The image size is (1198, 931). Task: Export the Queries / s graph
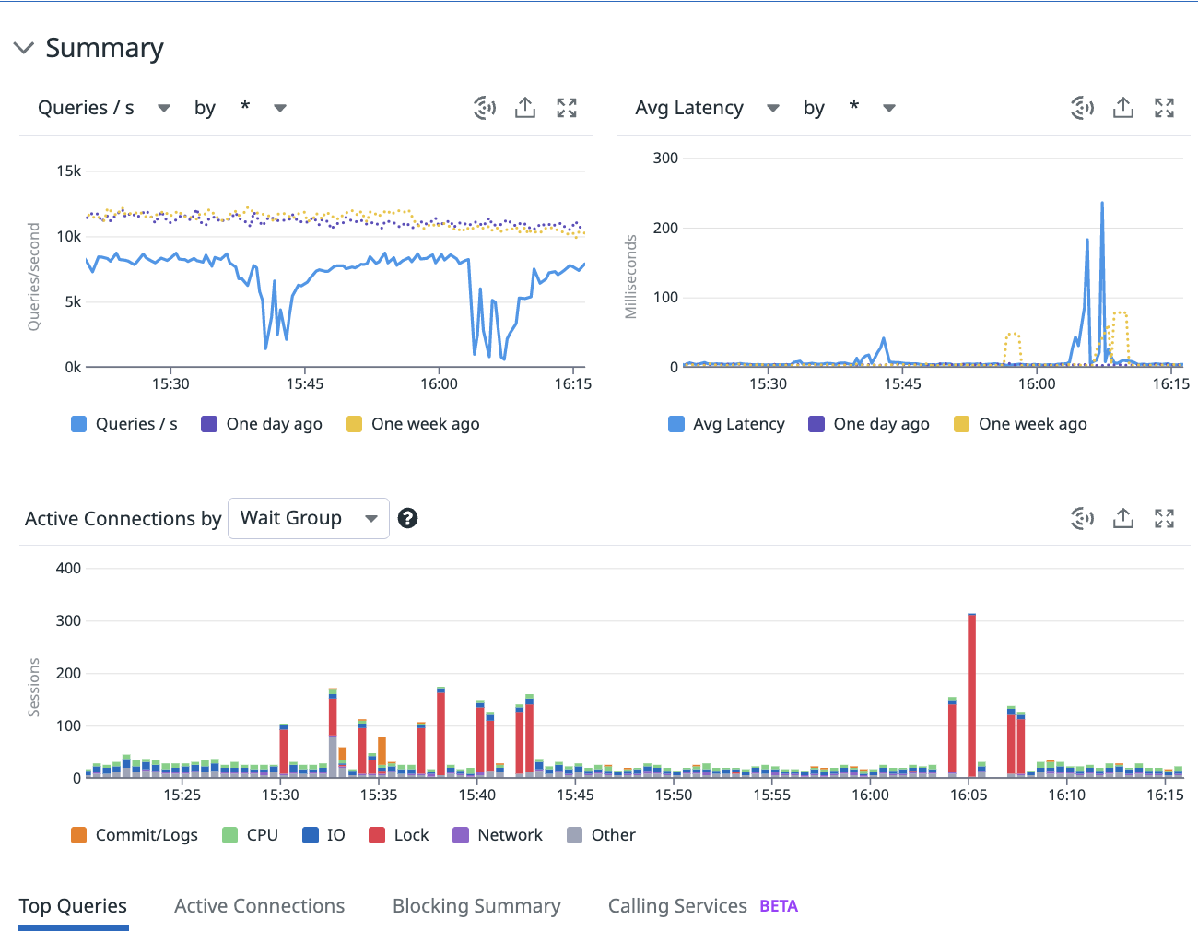tap(525, 108)
